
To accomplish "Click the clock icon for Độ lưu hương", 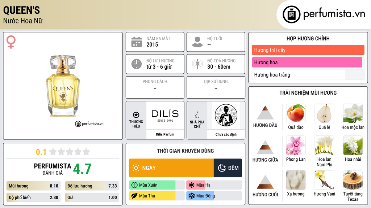I will [x=137, y=64].
